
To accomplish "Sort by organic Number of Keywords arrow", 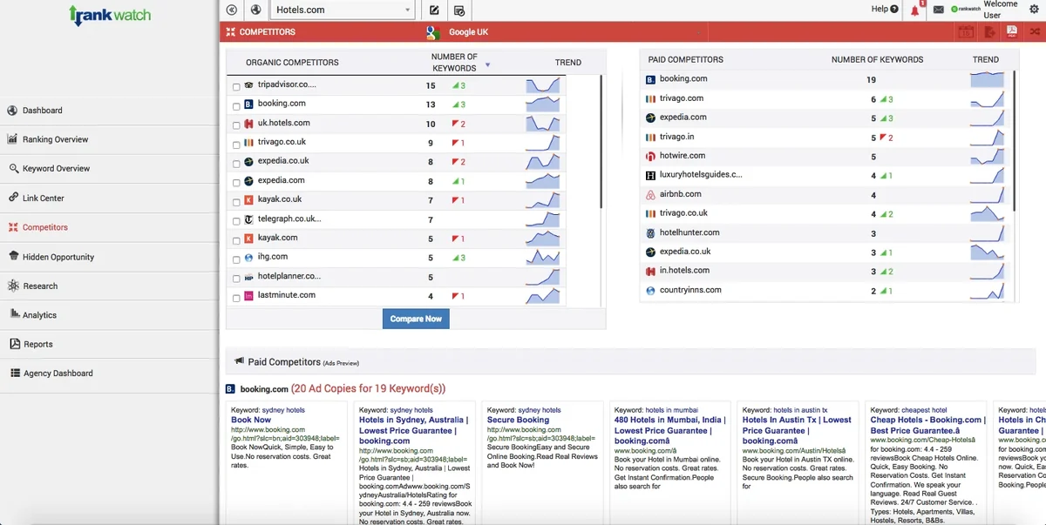I will click(x=487, y=65).
